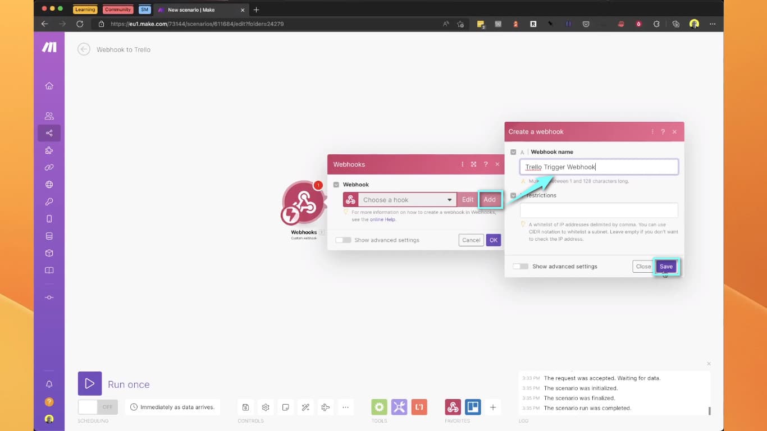Screen dimensions: 767x431
Task: Open the notes icon in Controls
Action: [285, 407]
